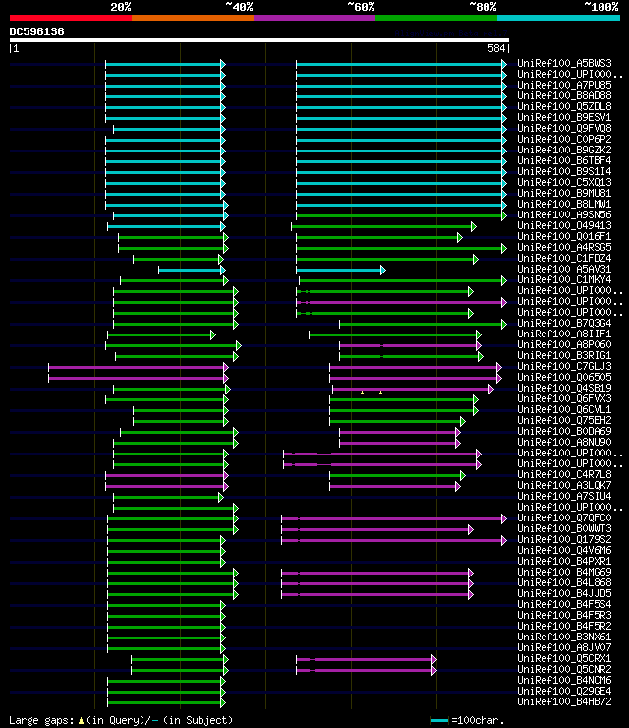The image size is (629, 728).
Task: Select the UniRef100_Q6FVX3 label
Action: click(x=564, y=398)
